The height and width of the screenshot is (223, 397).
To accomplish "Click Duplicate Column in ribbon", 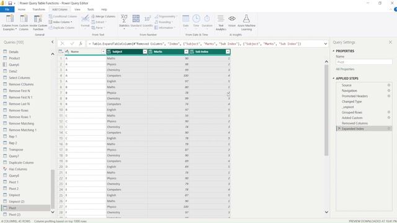I will (61, 27).
